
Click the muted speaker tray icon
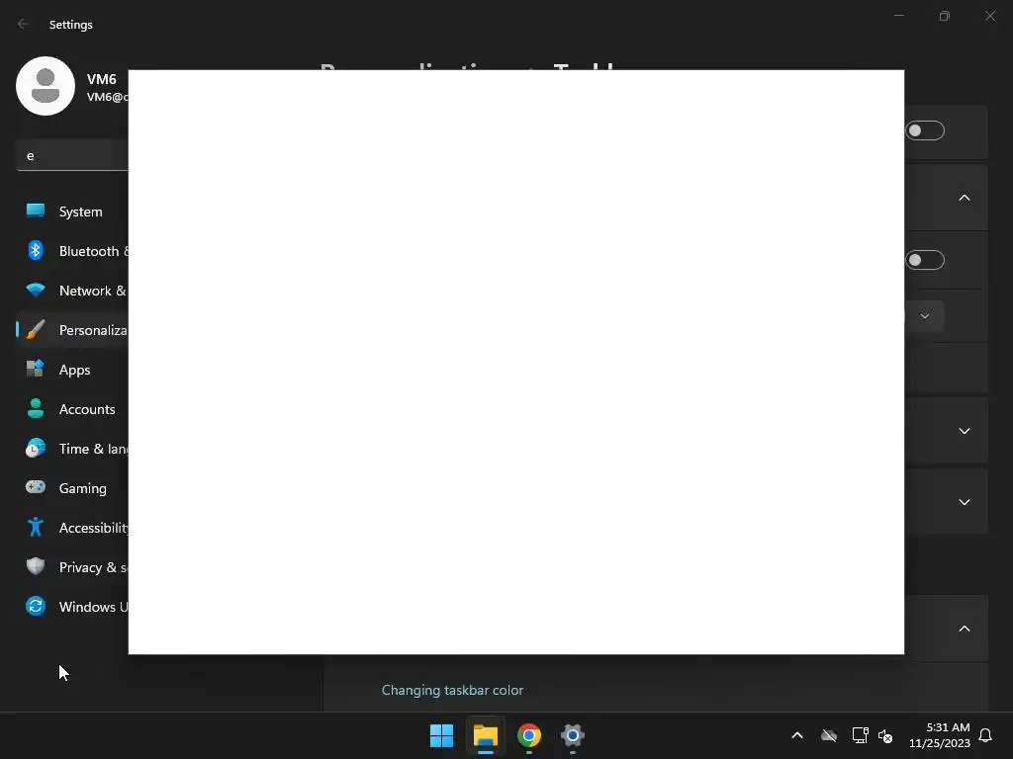885,735
